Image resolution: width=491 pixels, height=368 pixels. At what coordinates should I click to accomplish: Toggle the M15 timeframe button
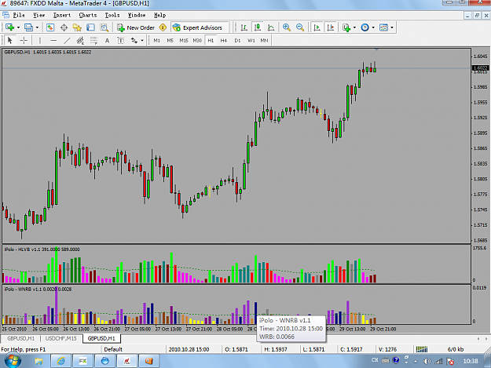tap(184, 40)
